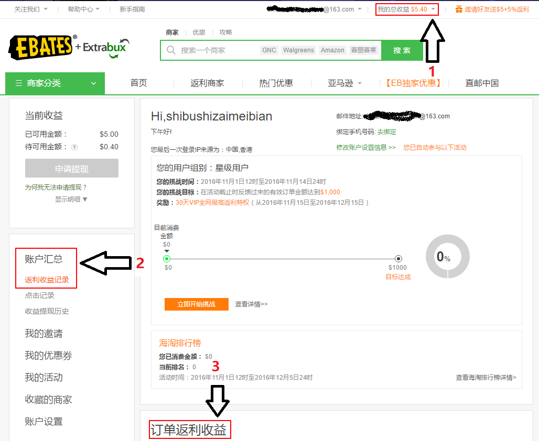Click the 立即开始挑战 button
This screenshot has height=441, width=539.
point(196,304)
